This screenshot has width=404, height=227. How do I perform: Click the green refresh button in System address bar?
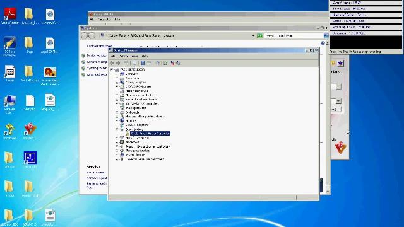click(259, 35)
